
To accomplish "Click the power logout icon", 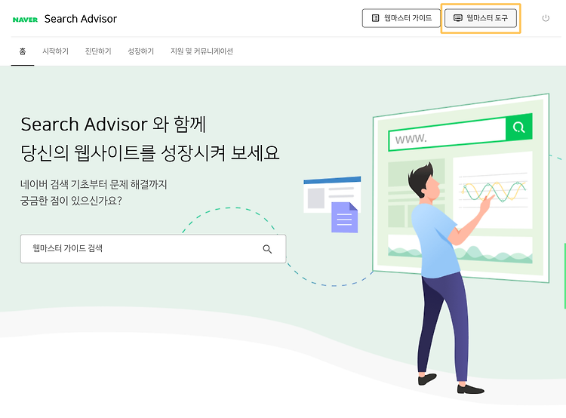I will click(x=546, y=18).
